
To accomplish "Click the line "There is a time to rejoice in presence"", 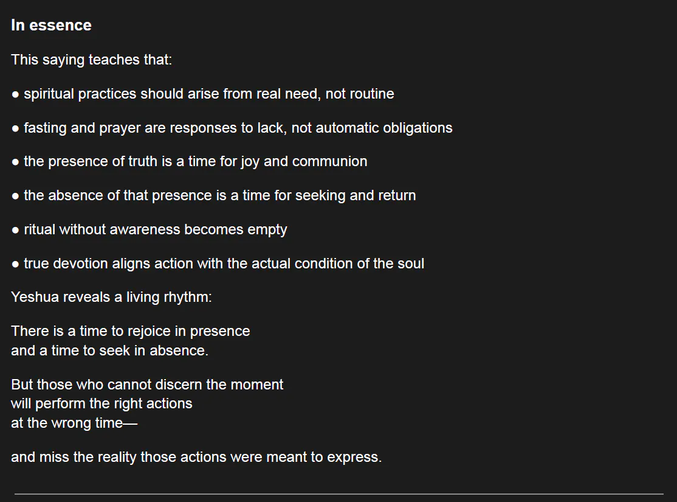I will (x=130, y=331).
